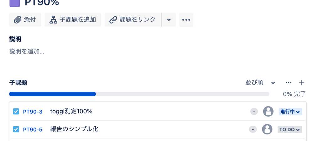The width and height of the screenshot is (313, 141).
Task: Open the child issues three-dots menu
Action: point(289,83)
